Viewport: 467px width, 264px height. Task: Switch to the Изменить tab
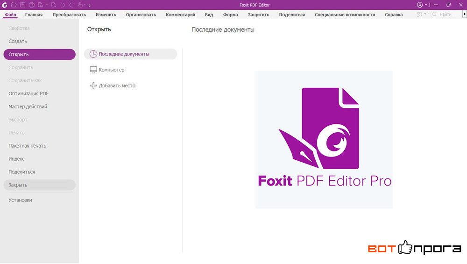click(106, 14)
